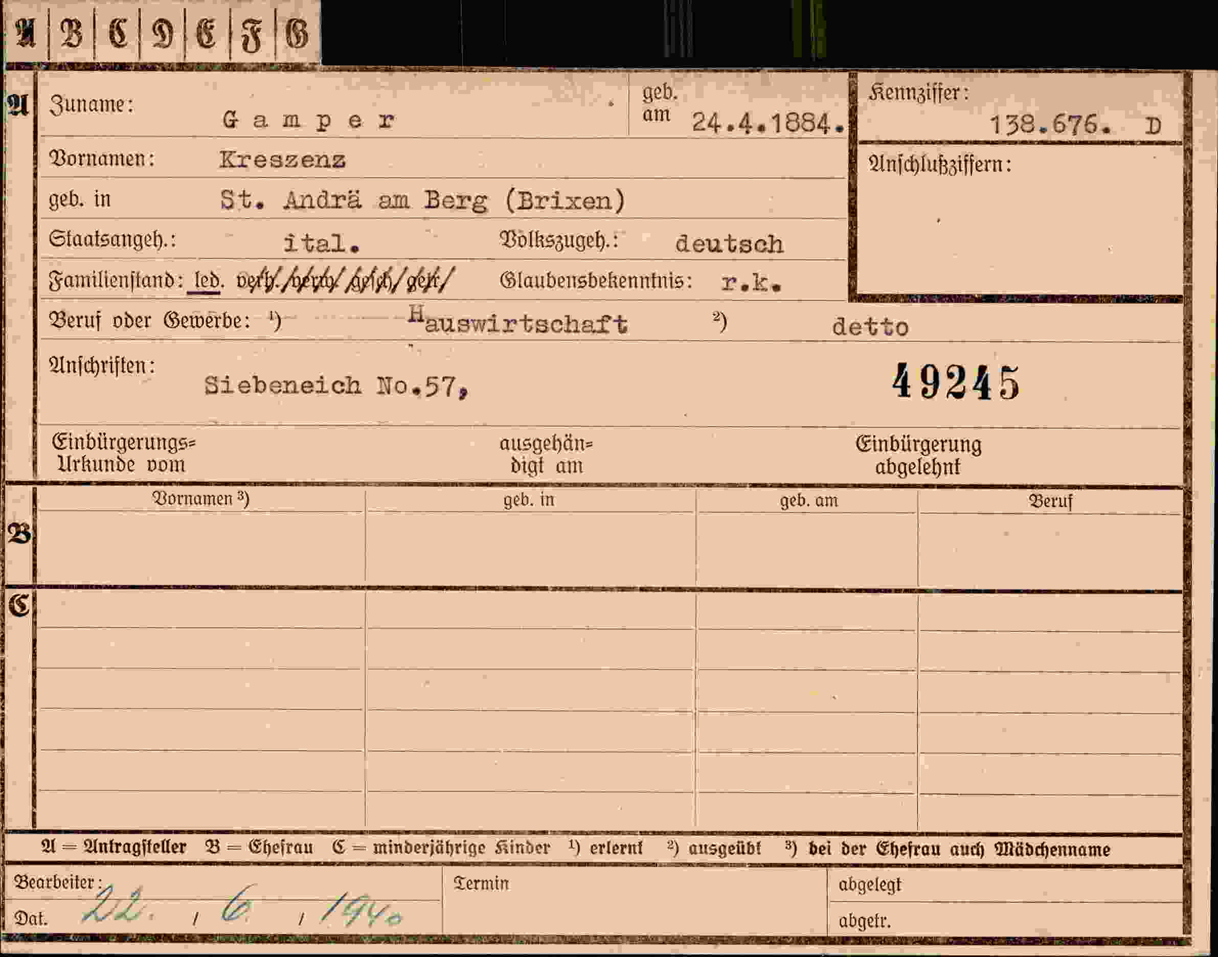
Task: Click 'geb. am' column header
Action: 808,502
